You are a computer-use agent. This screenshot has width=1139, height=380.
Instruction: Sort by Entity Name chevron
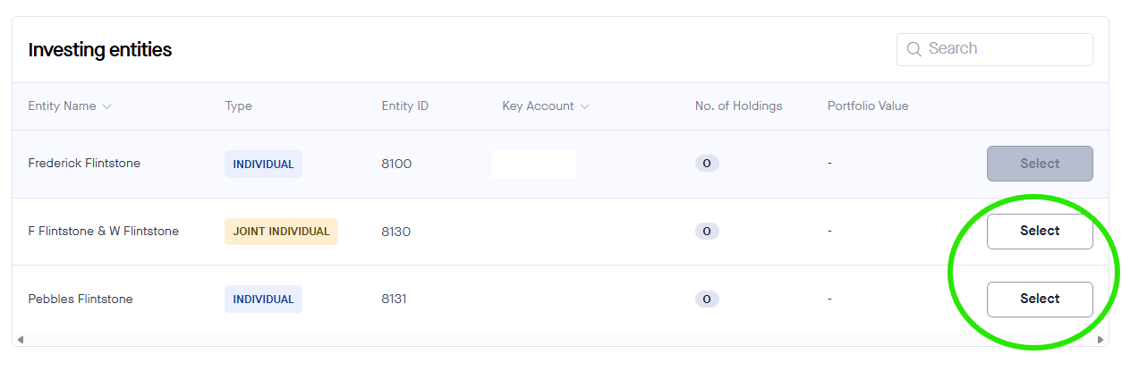107,106
